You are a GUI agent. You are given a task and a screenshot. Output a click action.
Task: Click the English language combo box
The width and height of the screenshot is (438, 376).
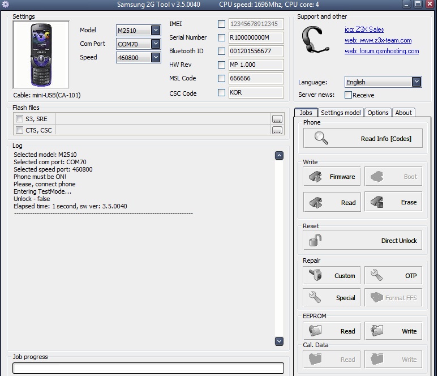tap(383, 82)
